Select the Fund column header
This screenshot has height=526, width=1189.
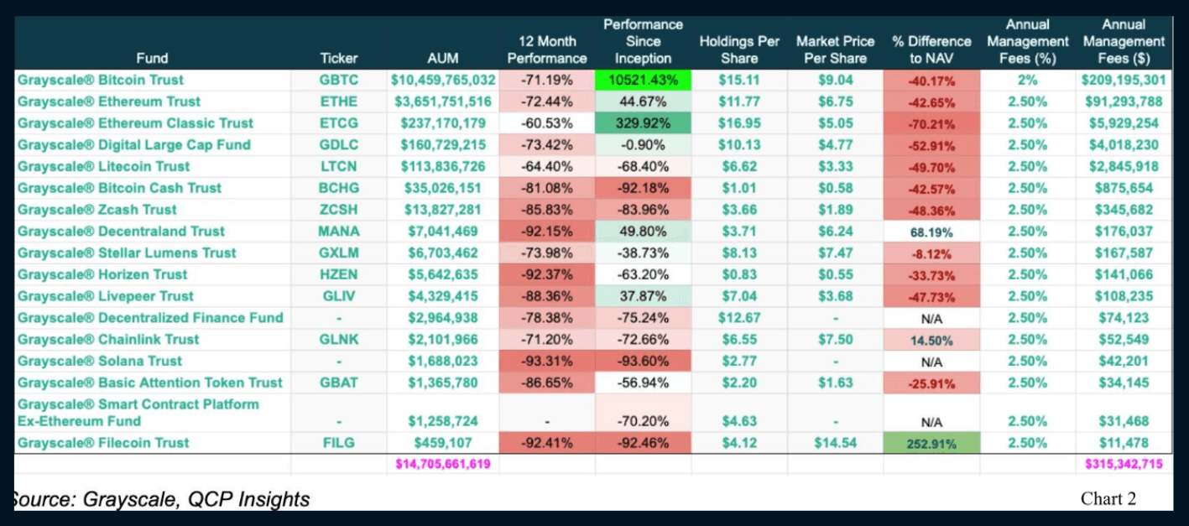pyautogui.click(x=152, y=59)
